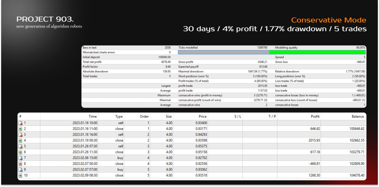Click the Short positions value 3 (100.00%)
Image resolution: width=379 pixels, height=187 pixels.
click(260, 76)
